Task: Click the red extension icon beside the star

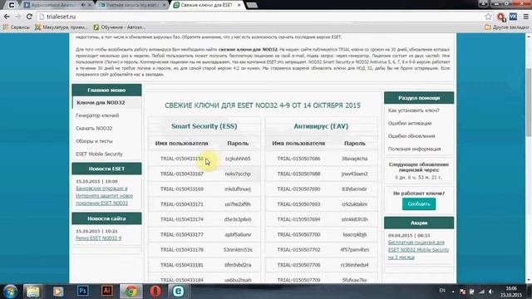Action: 500,17
